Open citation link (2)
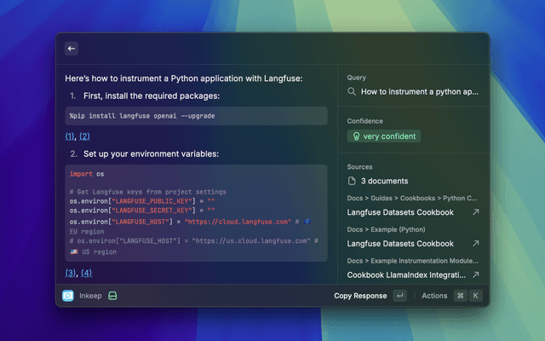The width and height of the screenshot is (545, 341). pyautogui.click(x=85, y=136)
